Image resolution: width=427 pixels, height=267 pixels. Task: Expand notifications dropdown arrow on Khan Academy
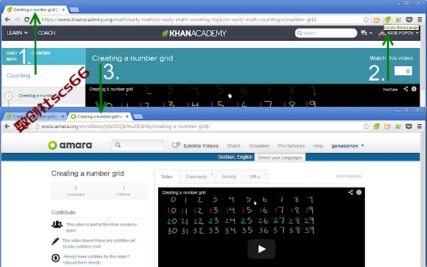pyautogui.click(x=371, y=33)
